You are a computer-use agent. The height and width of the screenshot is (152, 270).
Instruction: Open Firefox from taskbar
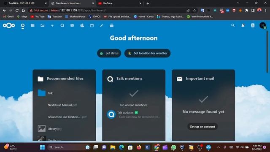(139, 147)
